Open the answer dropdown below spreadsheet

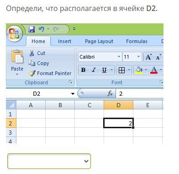point(49,161)
